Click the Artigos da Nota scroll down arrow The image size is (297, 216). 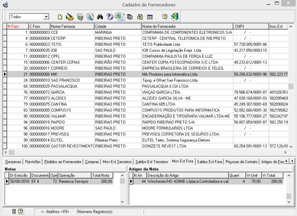pyautogui.click(x=289, y=202)
